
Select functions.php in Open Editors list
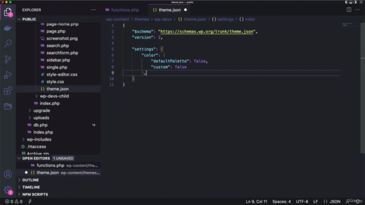pos(58,166)
